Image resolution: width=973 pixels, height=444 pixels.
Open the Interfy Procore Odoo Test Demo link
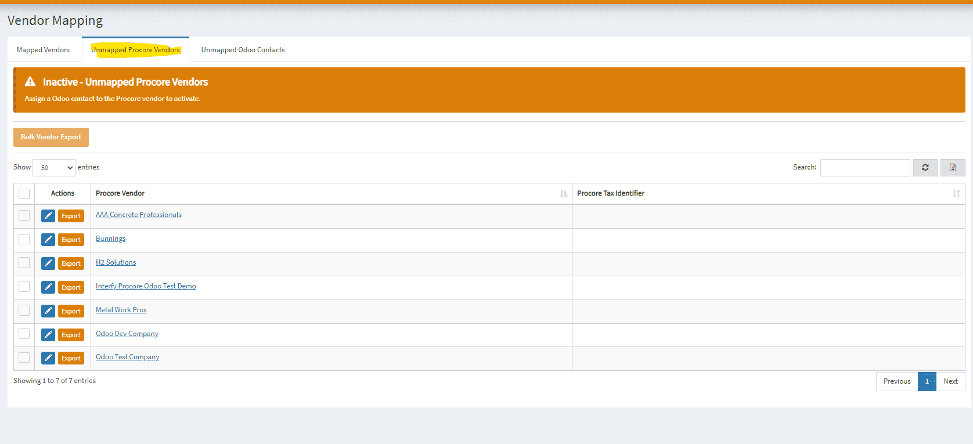146,286
